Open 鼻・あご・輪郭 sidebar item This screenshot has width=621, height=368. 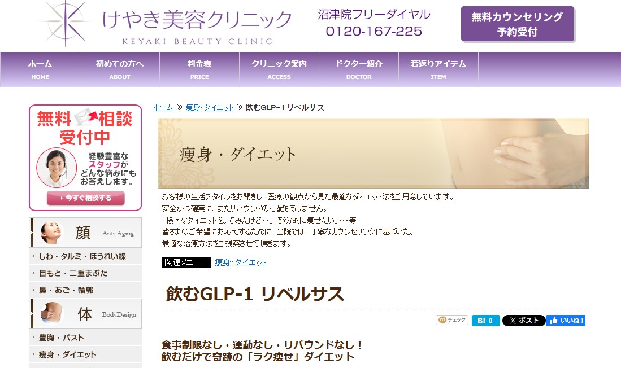(x=85, y=290)
